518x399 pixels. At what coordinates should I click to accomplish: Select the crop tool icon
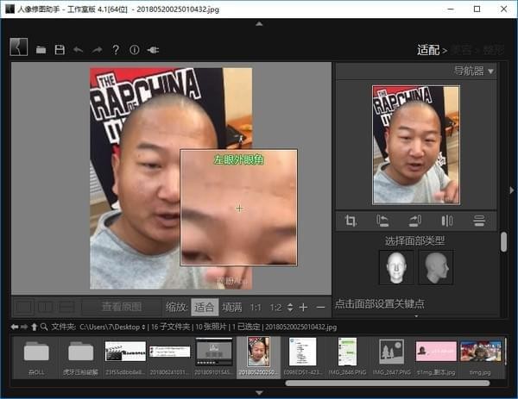point(351,221)
